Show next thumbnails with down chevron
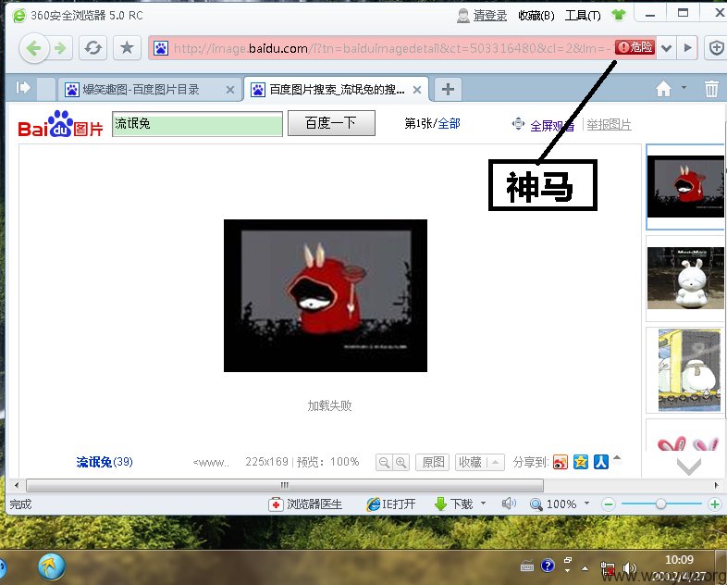Viewport: 727px width, 585px height. coord(688,467)
